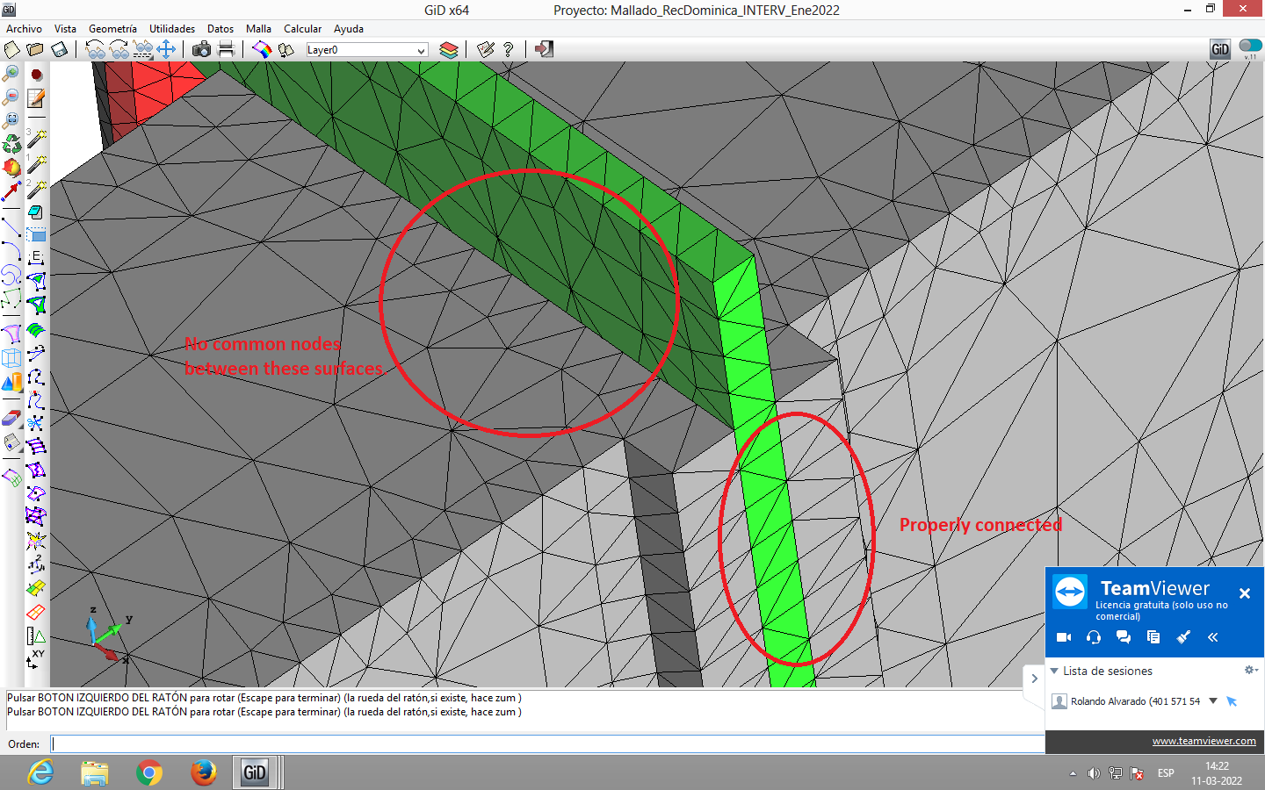
Task: Click the printer icon in the toolbar
Action: pos(226,49)
